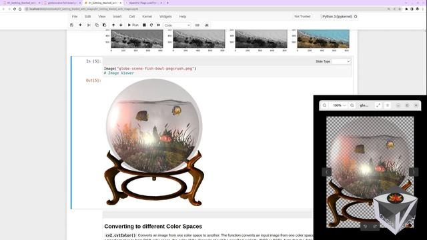Click the share icon in address bar

pyautogui.click(x=394, y=9)
